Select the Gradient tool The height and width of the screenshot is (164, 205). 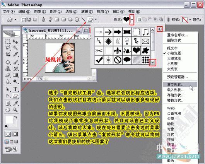click(x=15, y=75)
